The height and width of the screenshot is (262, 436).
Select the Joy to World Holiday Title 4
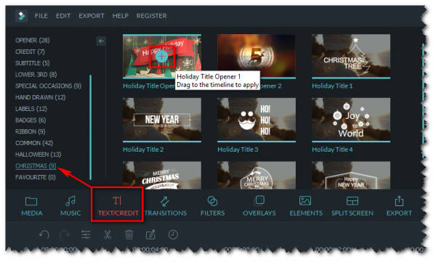coord(351,120)
